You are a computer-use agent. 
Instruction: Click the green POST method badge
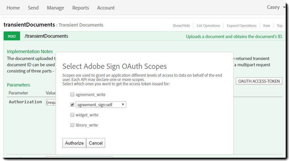(x=12, y=36)
